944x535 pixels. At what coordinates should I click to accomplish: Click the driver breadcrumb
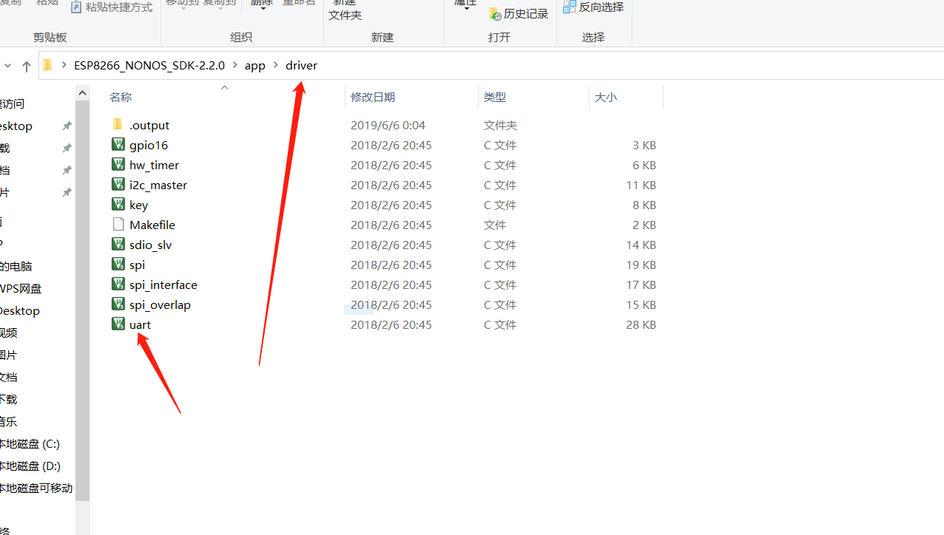point(301,66)
